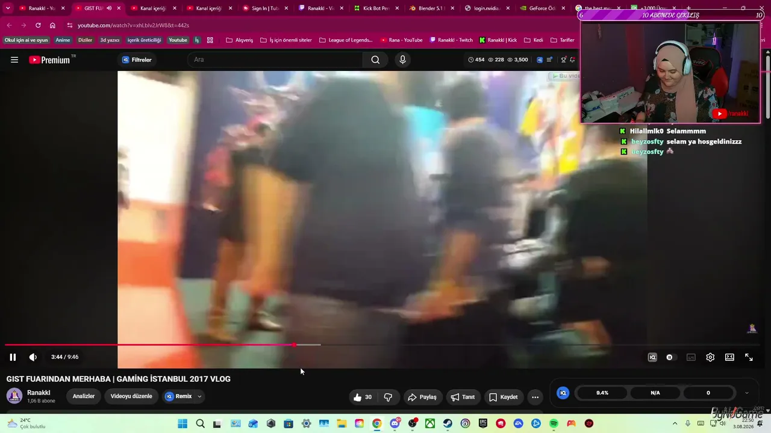Click the Tanıt promote button
The height and width of the screenshot is (433, 771).
(463, 397)
